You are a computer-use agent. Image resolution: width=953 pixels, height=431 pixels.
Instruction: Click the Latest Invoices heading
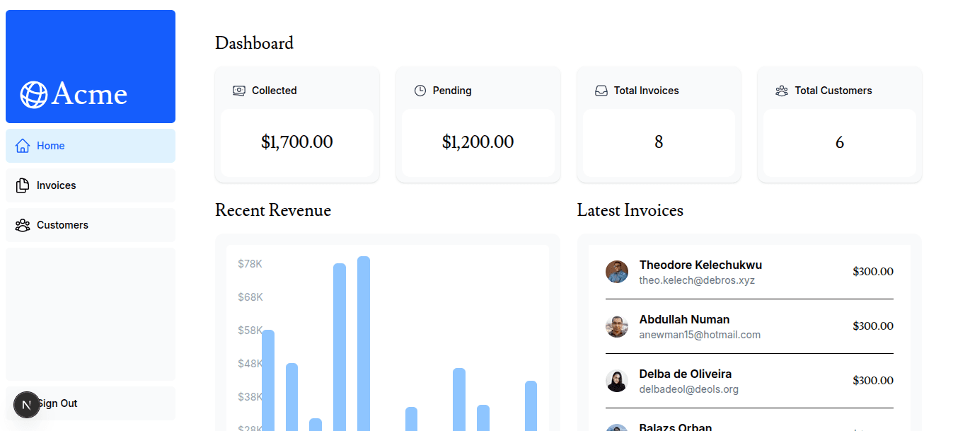coord(630,210)
